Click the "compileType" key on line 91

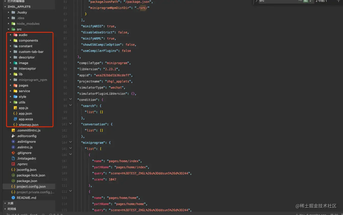[89, 63]
